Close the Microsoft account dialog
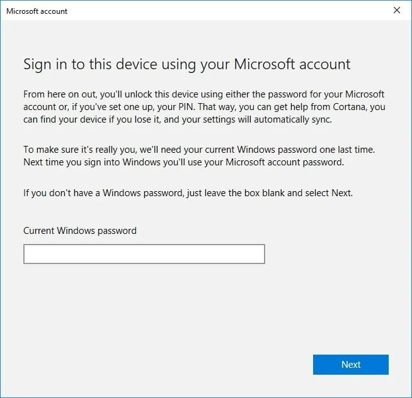 coord(397,10)
